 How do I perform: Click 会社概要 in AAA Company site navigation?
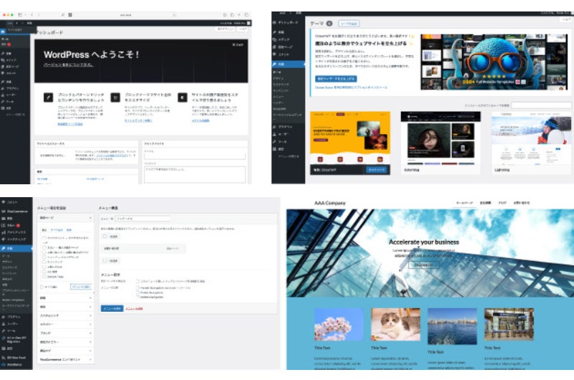coord(486,203)
